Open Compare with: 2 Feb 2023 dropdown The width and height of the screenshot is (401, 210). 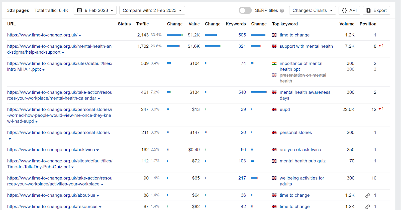(x=152, y=10)
